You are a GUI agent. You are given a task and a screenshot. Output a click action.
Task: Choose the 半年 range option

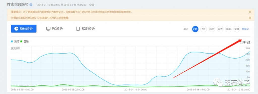[x=228, y=29]
